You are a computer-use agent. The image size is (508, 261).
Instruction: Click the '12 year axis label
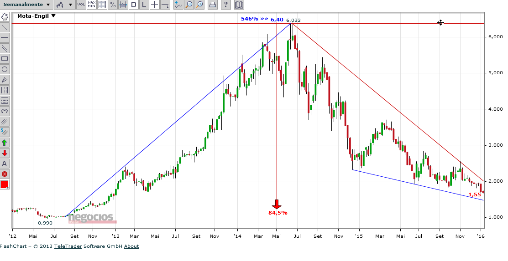point(13,236)
